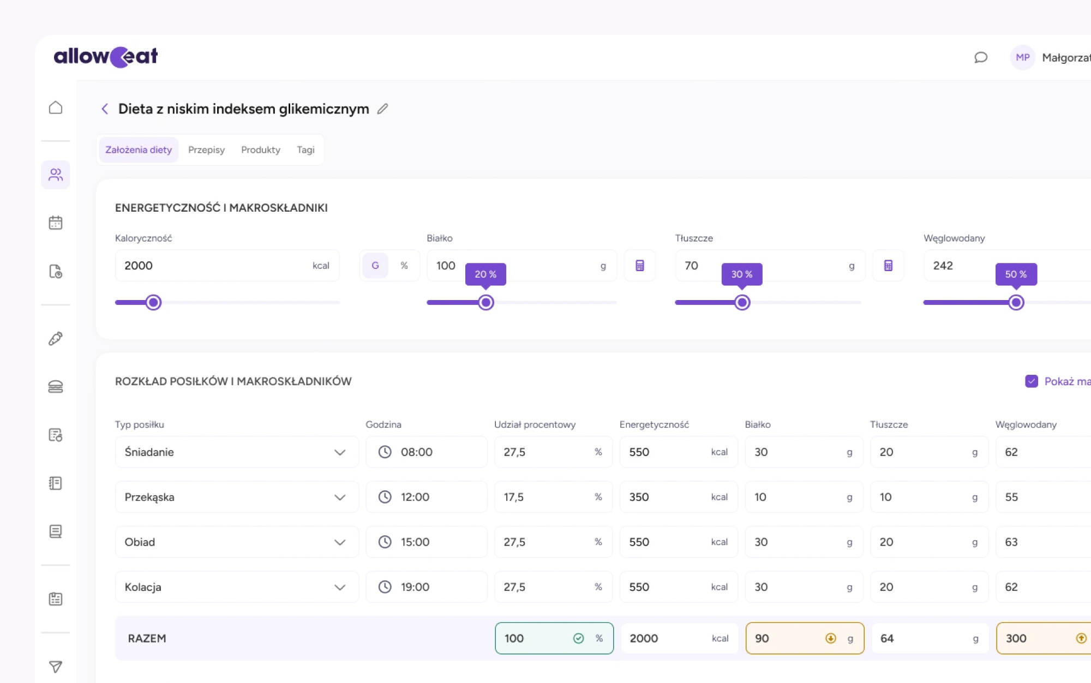This screenshot has width=1091, height=683.
Task: Click the clock icon in the Śniadanie time field
Action: tap(386, 452)
